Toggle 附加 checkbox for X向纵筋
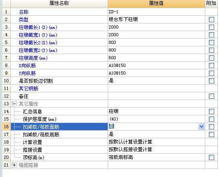The image size is (219, 177). [211, 65]
